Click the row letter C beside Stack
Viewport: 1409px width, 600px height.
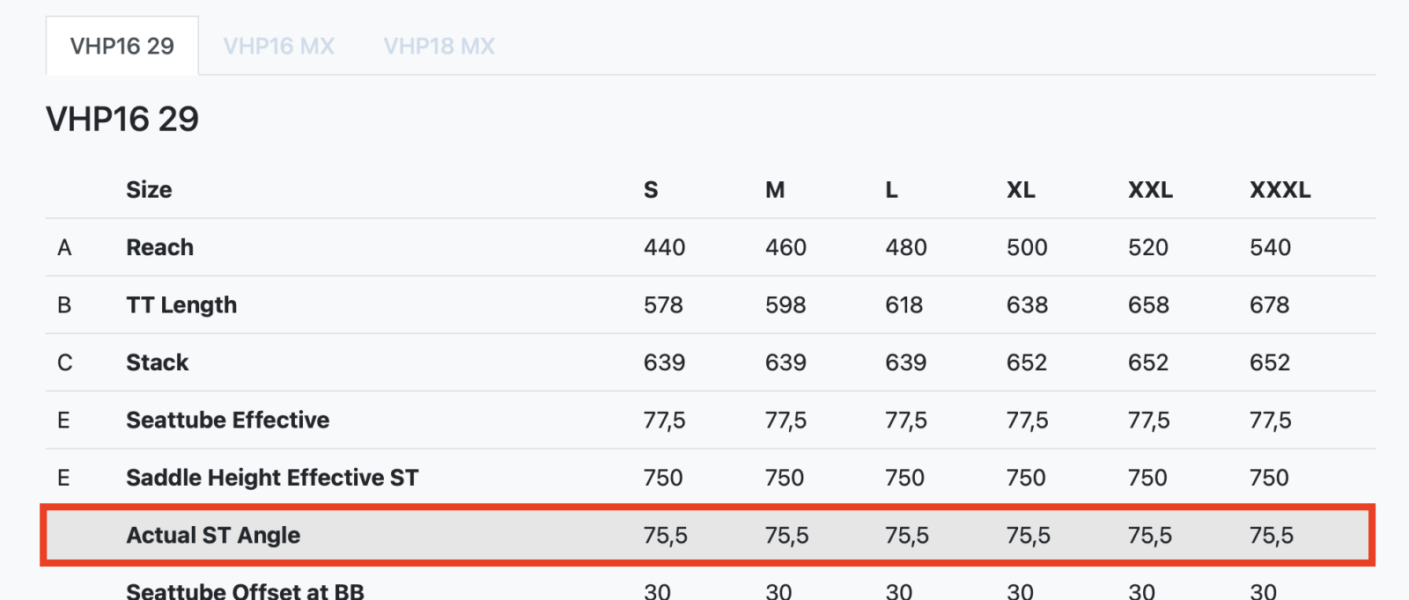(64, 362)
